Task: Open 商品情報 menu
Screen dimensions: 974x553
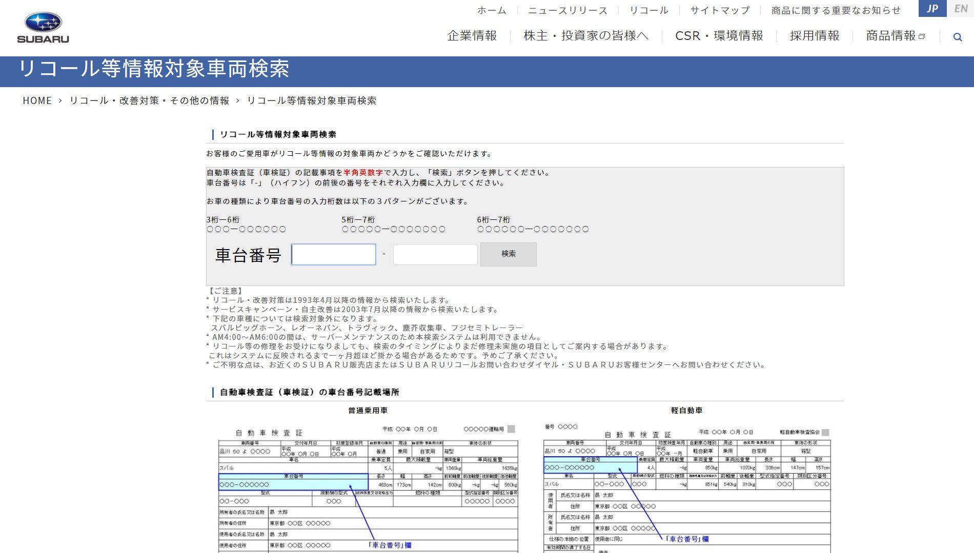Action: coord(891,36)
